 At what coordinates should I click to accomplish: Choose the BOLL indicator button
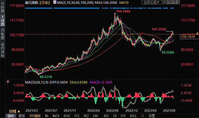(133, 116)
